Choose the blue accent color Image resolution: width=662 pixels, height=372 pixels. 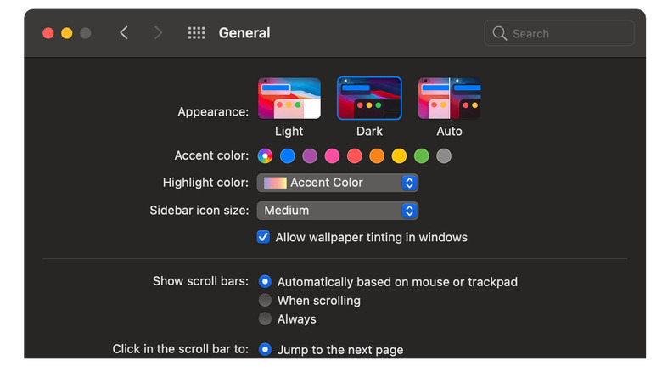(288, 156)
